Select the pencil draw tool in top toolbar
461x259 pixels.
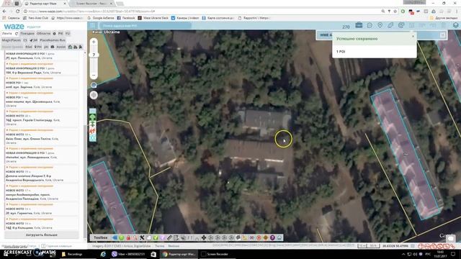pyautogui.click(x=390, y=26)
